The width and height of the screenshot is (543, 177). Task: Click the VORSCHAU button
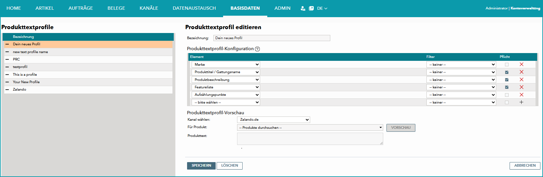click(x=401, y=128)
